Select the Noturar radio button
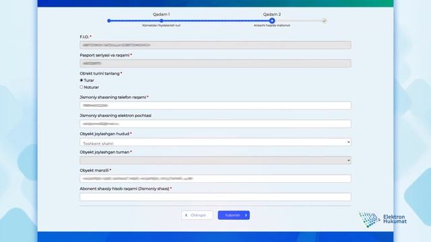431x242 pixels. pyautogui.click(x=81, y=87)
